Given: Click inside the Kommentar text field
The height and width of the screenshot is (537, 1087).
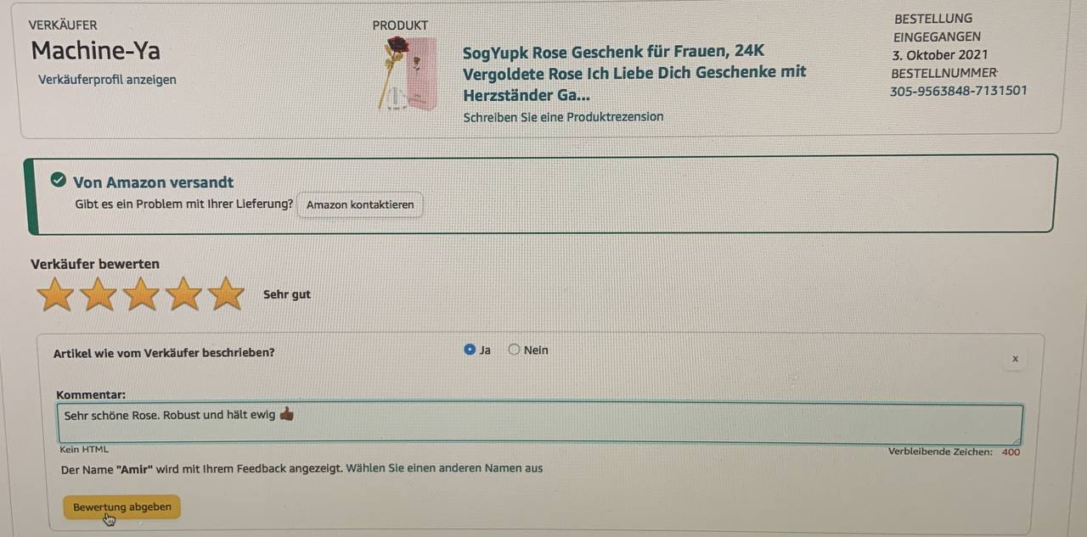Looking at the screenshot, I should click(x=540, y=423).
